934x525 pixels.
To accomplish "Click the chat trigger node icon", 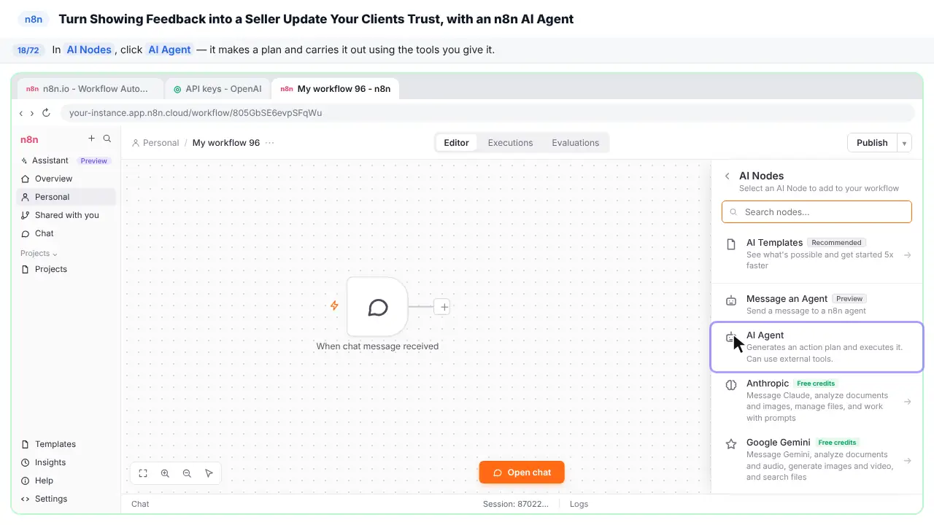I will [378, 307].
